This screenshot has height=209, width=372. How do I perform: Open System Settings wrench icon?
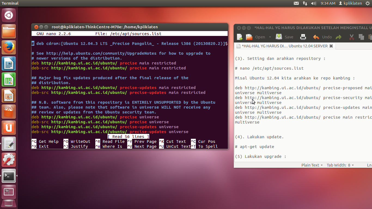[x=9, y=160]
